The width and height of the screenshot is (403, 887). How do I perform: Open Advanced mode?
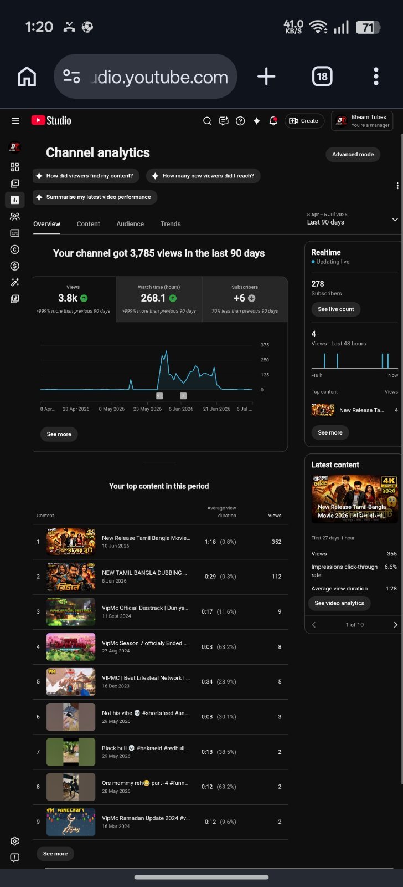tap(353, 154)
